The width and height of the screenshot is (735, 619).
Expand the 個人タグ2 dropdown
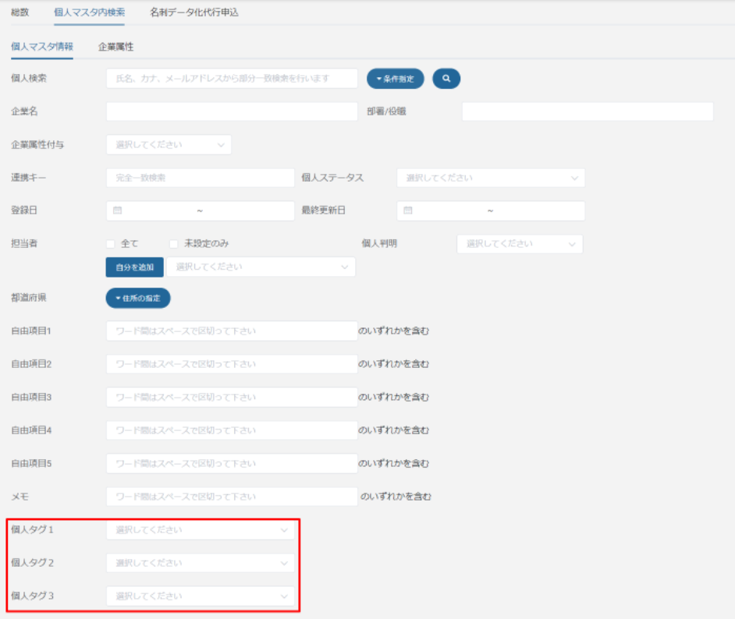tap(201, 563)
